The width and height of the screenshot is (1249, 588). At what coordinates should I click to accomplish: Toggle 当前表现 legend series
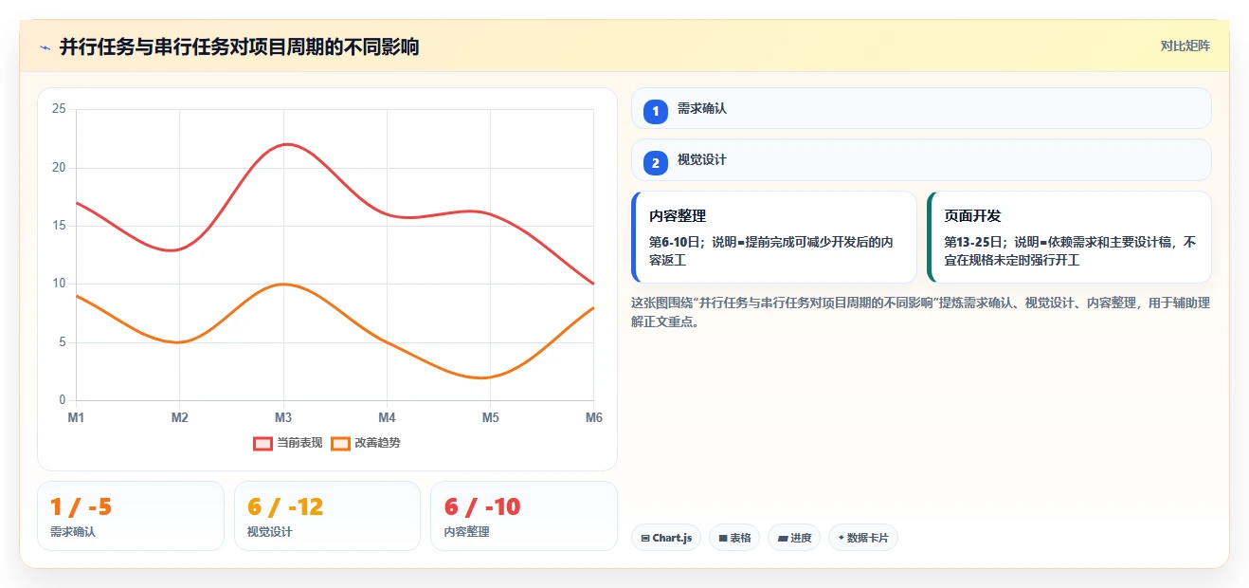click(x=288, y=443)
